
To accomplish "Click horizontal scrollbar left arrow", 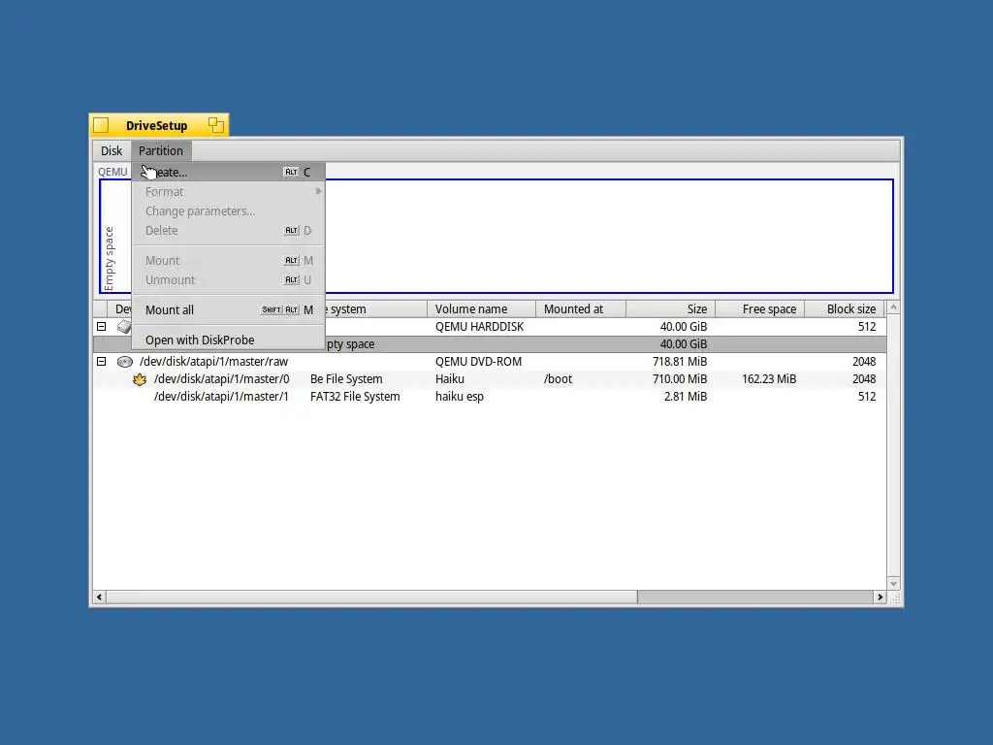I will coord(100,597).
